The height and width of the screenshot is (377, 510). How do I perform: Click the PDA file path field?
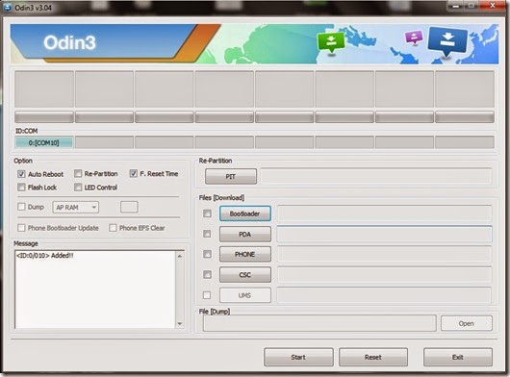(384, 234)
